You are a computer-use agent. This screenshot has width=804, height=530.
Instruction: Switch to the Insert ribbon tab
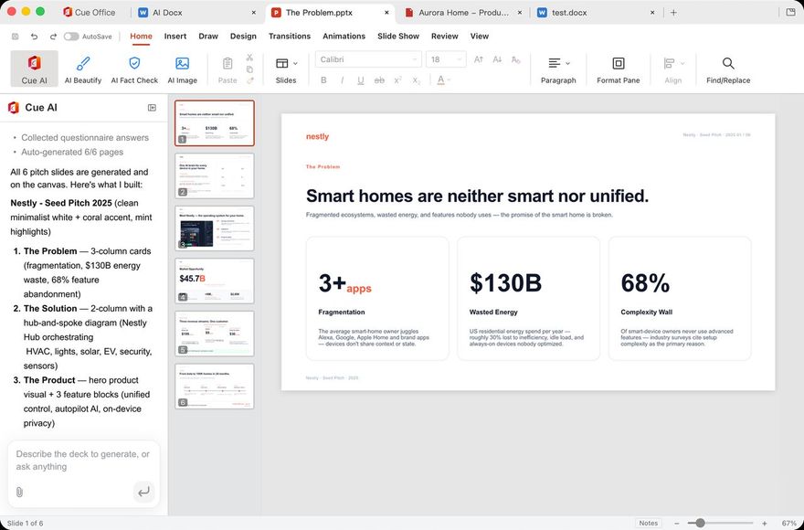click(x=175, y=37)
